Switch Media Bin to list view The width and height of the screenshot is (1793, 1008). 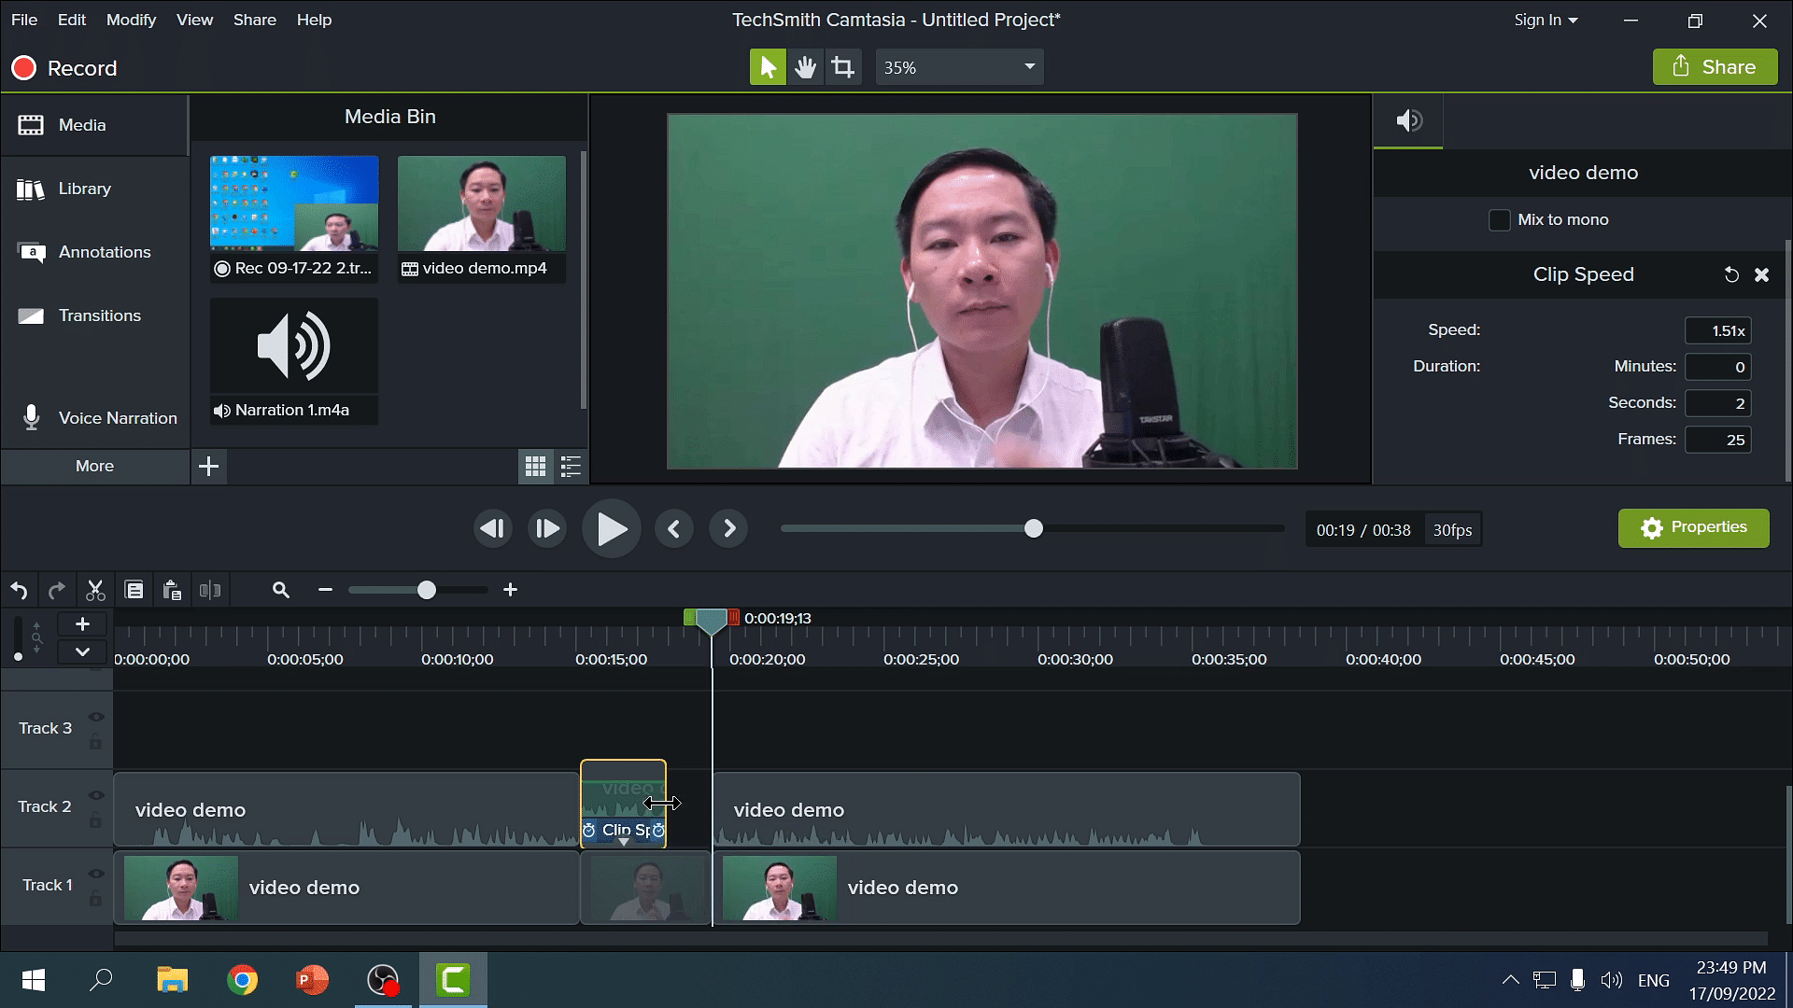pos(571,467)
